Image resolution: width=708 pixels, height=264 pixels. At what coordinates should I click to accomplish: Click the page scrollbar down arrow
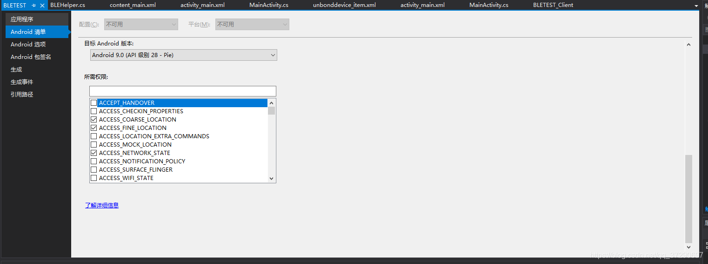coord(688,247)
